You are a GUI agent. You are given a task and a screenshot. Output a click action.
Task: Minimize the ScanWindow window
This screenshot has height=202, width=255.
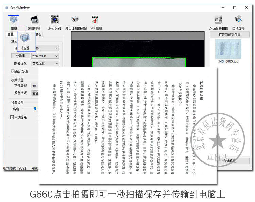223,7
